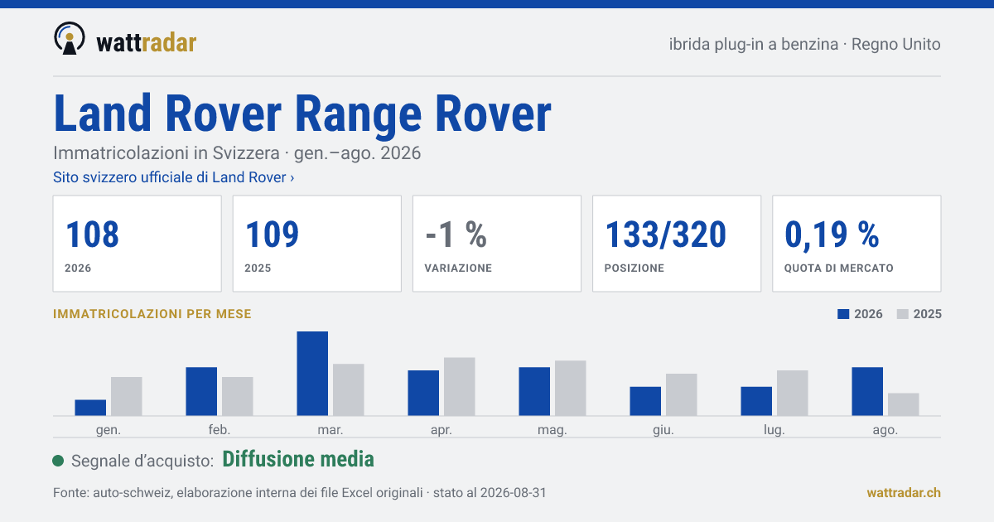
Task: Click the blue 2026 bar for mag.
Action: click(534, 391)
